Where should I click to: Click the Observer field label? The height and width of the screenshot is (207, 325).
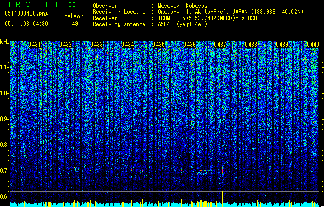105,6
